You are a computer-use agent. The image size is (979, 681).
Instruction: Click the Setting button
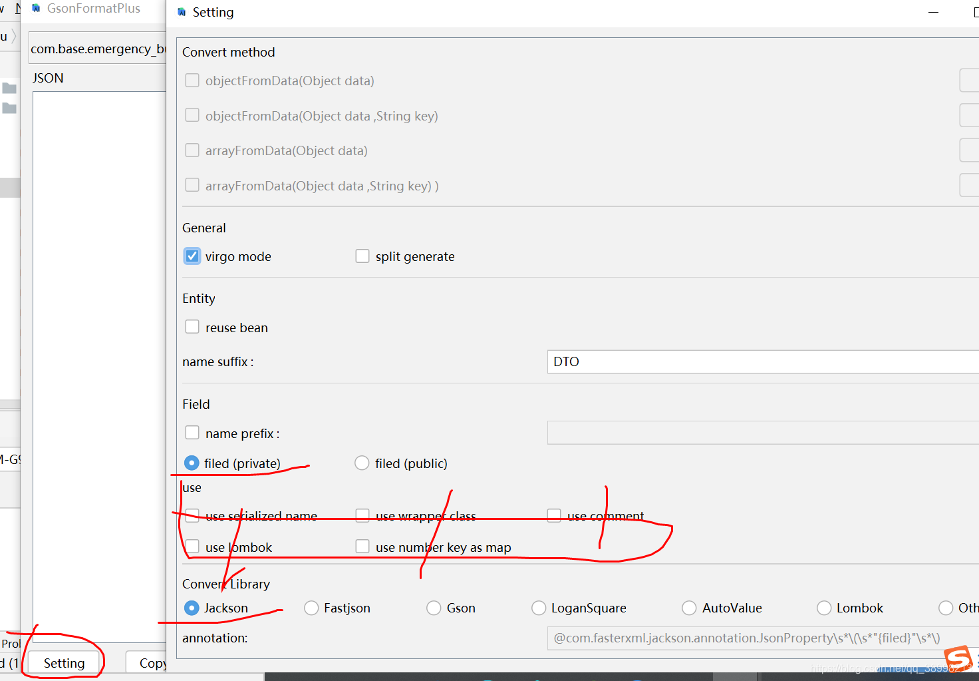coord(63,662)
